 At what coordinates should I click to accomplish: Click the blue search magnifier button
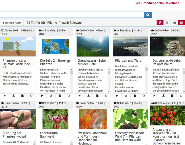pyautogui.click(x=148, y=15)
